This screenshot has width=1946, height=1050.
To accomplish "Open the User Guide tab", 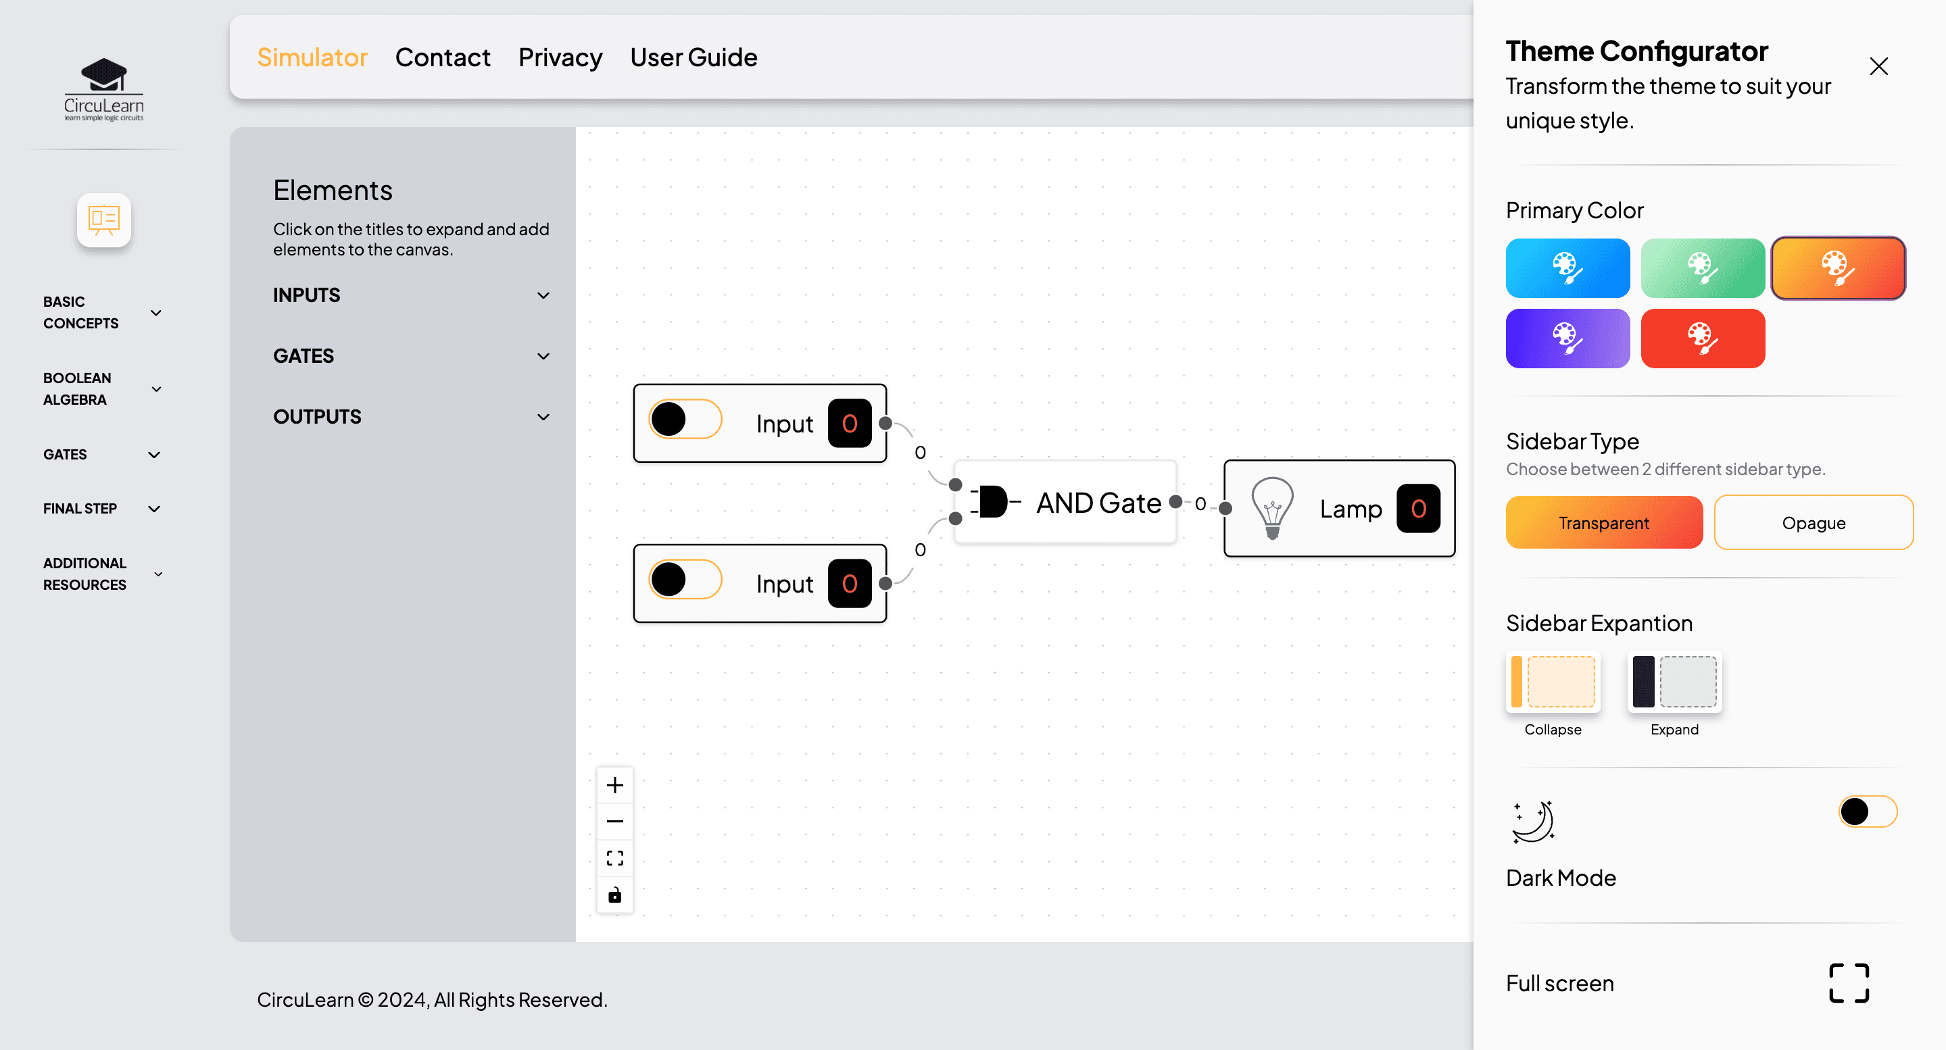I will [694, 57].
